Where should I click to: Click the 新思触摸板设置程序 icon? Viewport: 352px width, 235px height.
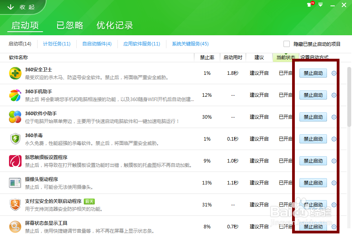15,161
